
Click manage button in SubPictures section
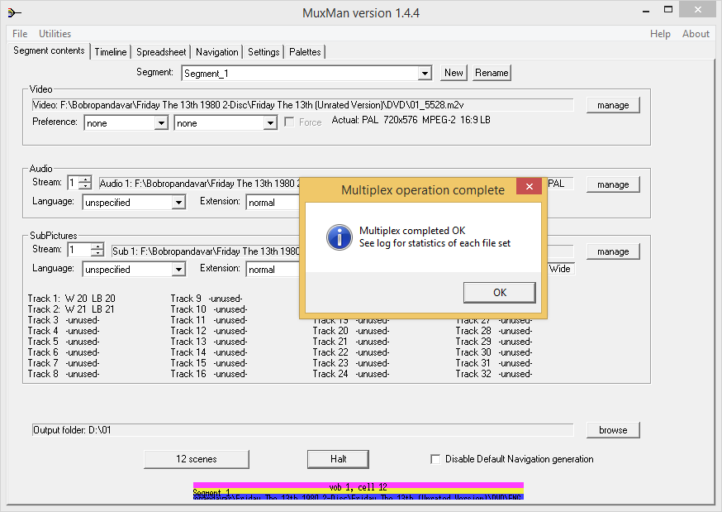(613, 251)
